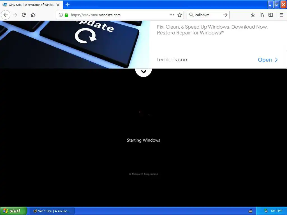This screenshot has width=287, height=215.
Task: Open the Firefox hamburger menu
Action: coord(281,15)
